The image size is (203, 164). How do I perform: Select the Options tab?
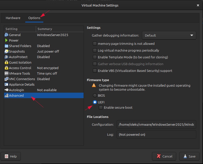(34, 18)
